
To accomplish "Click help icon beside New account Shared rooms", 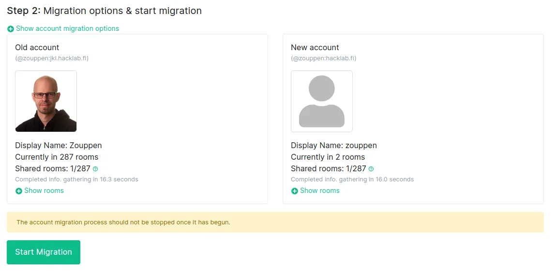I will 371,169.
